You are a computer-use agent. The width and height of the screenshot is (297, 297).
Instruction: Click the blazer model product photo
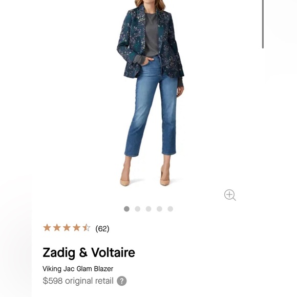[151, 93]
